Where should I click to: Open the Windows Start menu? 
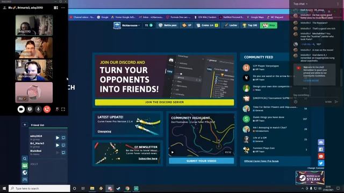4,188
